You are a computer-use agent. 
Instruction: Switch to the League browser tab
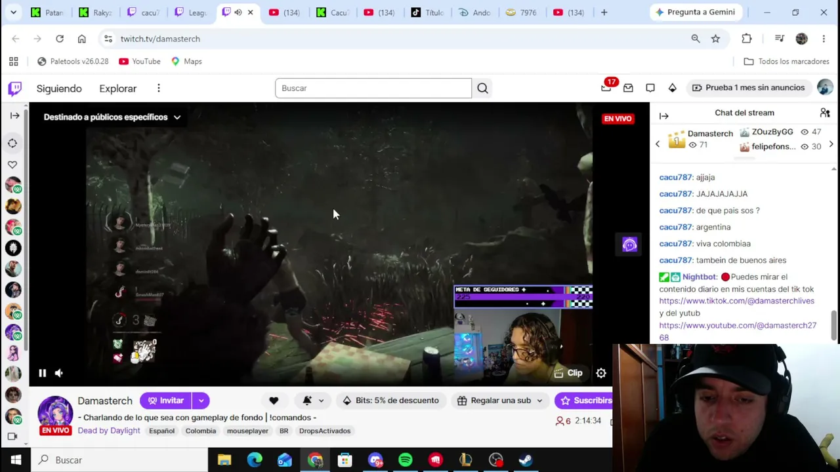(x=191, y=12)
